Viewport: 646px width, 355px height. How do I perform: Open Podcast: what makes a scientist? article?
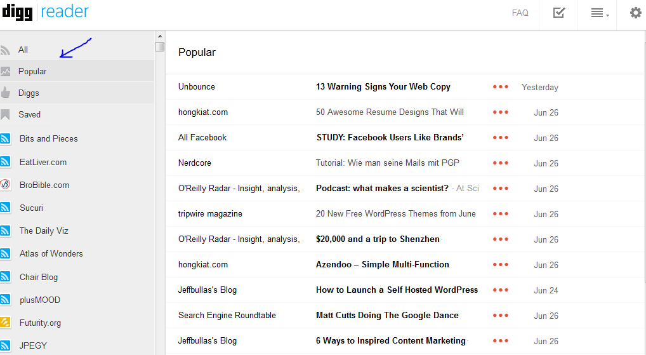pyautogui.click(x=382, y=189)
